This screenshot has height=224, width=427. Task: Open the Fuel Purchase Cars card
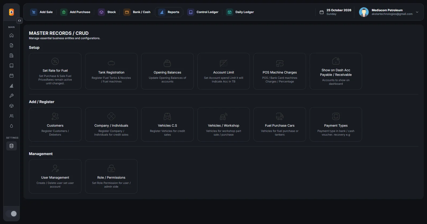[x=280, y=124]
